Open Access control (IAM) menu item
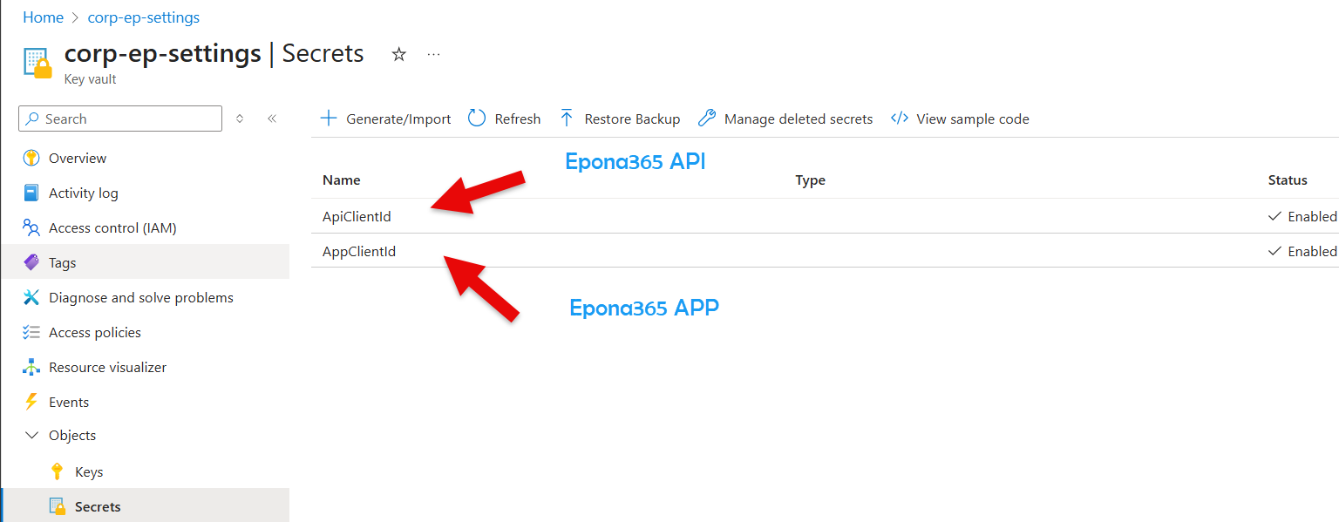This screenshot has width=1339, height=522. point(112,228)
